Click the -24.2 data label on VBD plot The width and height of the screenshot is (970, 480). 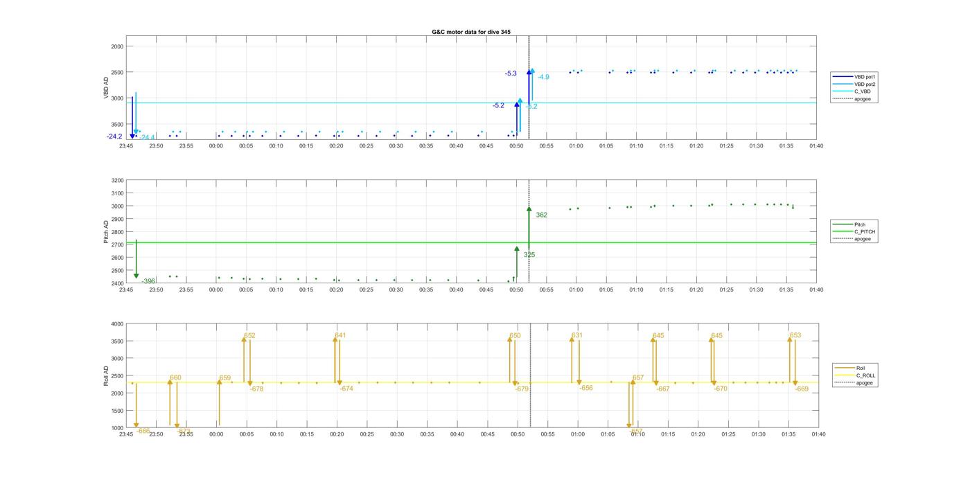tap(114, 136)
